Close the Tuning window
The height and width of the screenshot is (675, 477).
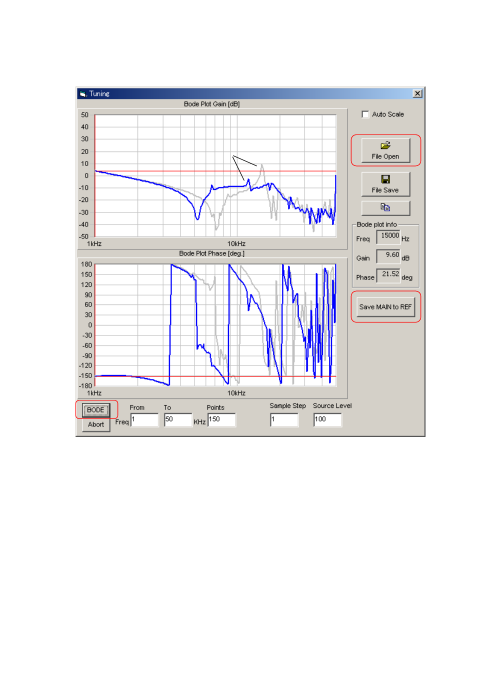click(417, 93)
